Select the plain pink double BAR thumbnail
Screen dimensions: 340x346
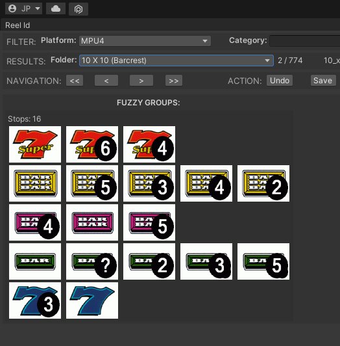(x=92, y=222)
